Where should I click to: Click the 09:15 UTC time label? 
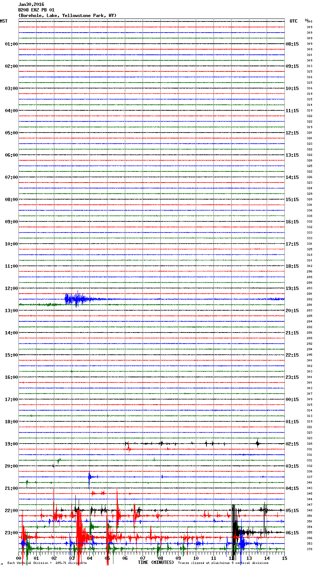(292, 66)
